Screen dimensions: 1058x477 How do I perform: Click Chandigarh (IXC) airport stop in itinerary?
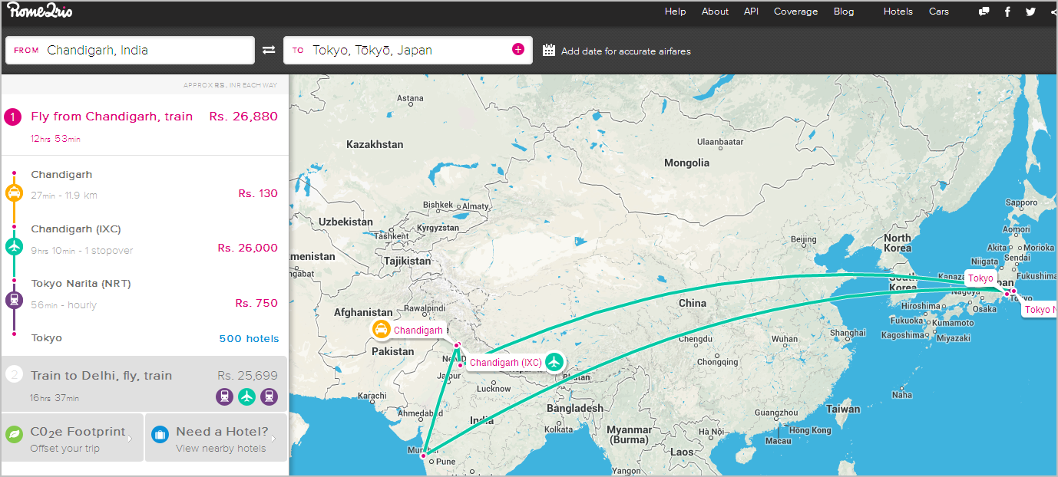(x=76, y=229)
